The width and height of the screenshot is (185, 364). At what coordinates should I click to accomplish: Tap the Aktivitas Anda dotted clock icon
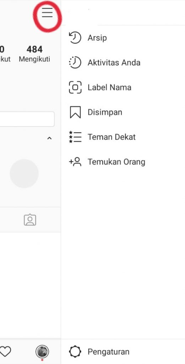tap(75, 63)
